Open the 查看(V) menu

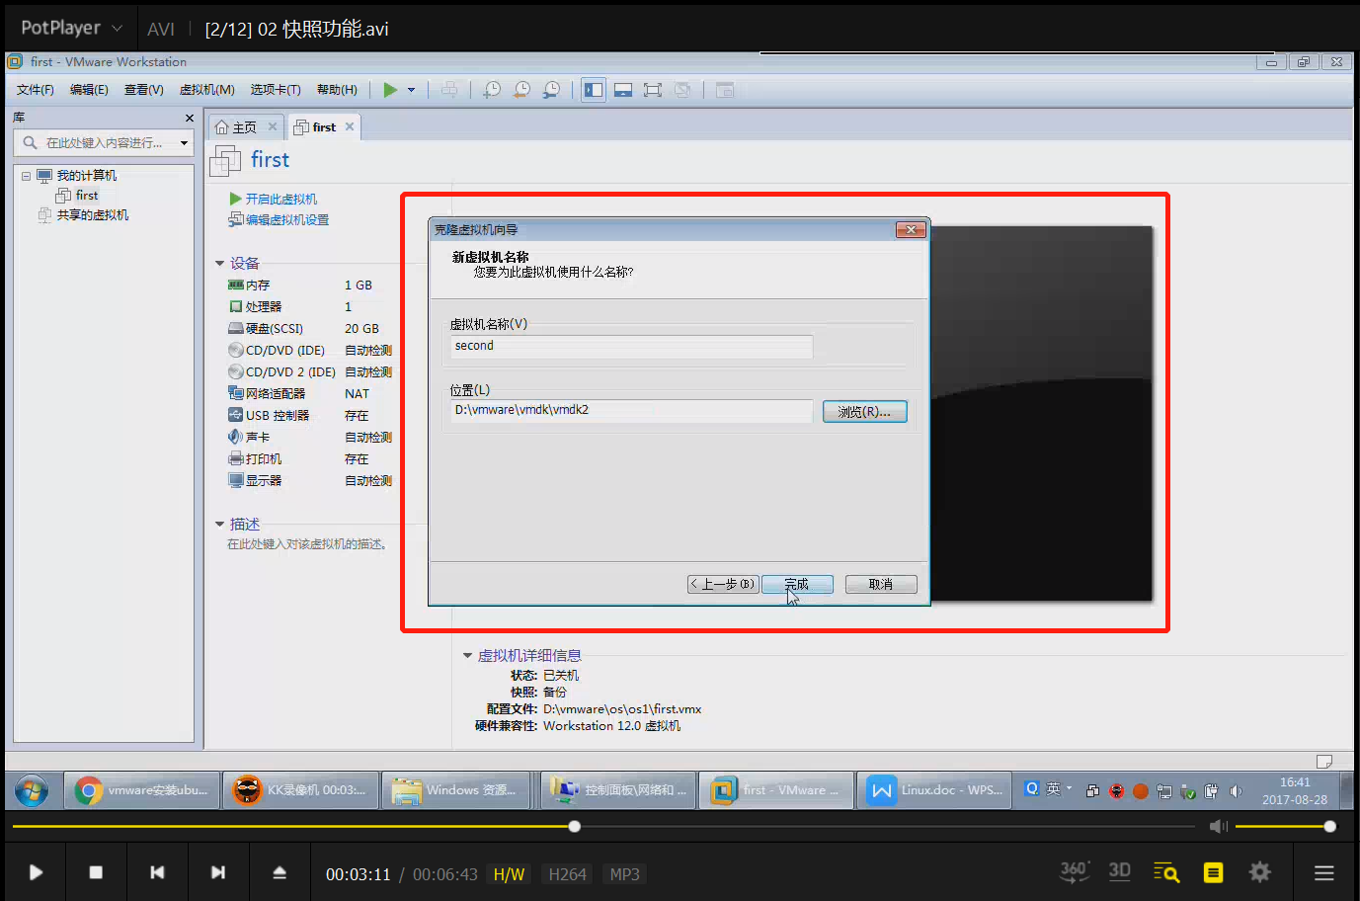(143, 90)
